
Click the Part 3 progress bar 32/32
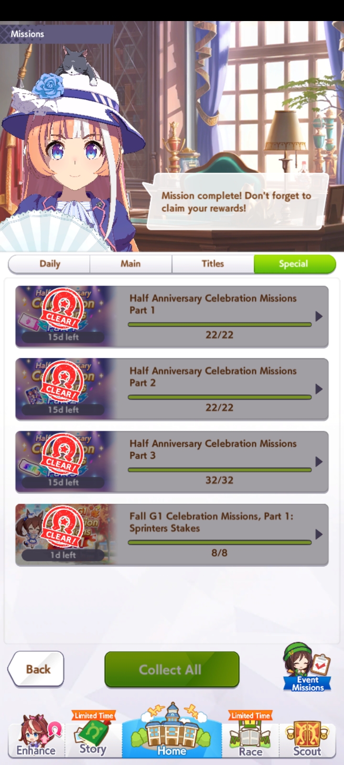(219, 470)
